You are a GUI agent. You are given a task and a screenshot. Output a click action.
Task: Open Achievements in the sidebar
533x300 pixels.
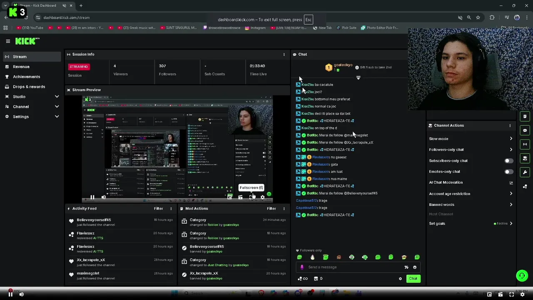point(31,77)
